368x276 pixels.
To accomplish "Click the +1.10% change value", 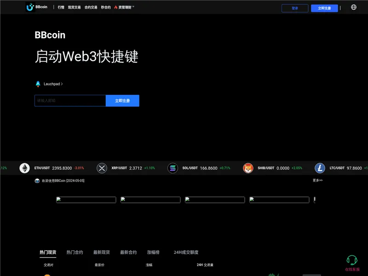I will click(149, 168).
